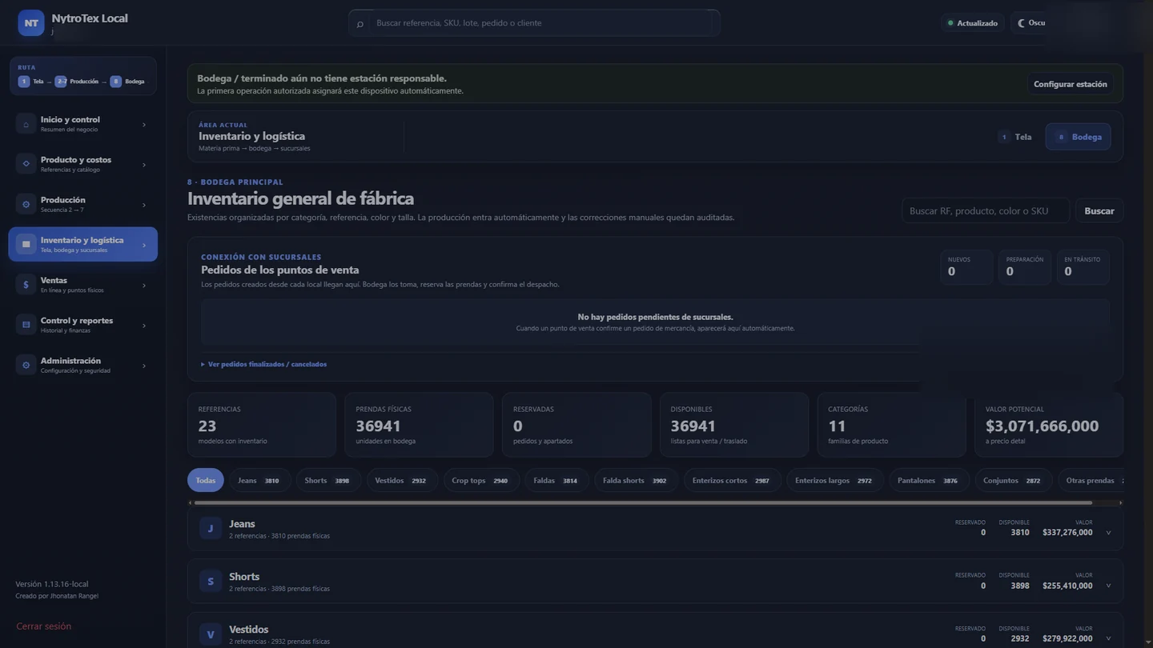Click the Ventas dollar icon

(x=26, y=285)
